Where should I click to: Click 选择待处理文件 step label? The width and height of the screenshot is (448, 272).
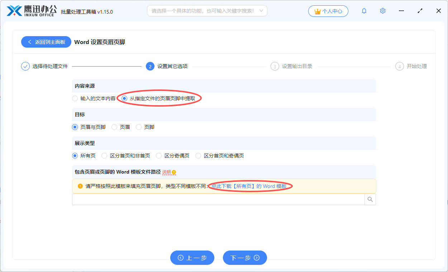click(x=50, y=66)
